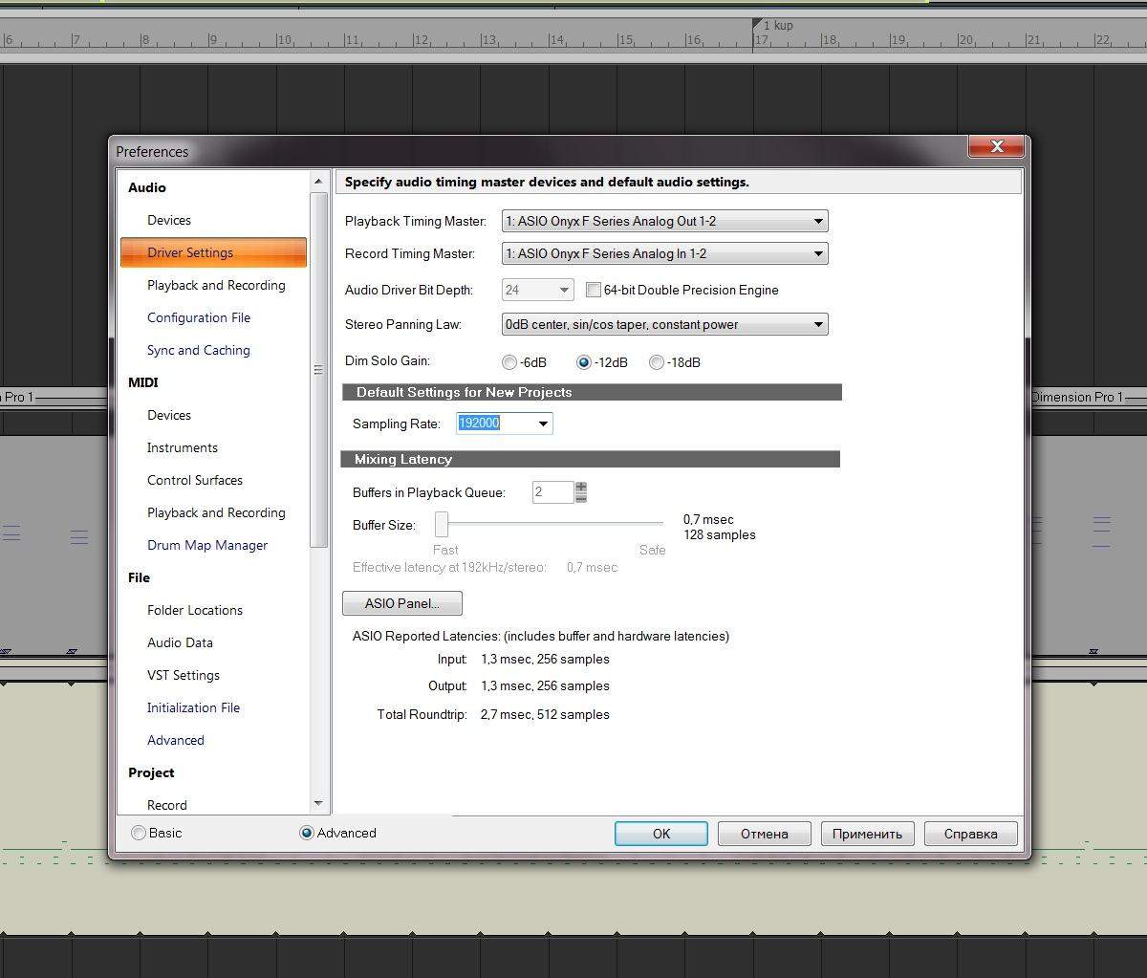Choose -18dB for Dim Solo Gain
The image size is (1147, 978).
(657, 362)
